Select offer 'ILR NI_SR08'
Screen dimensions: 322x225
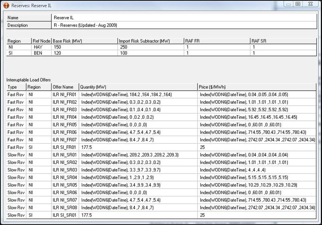(65, 208)
